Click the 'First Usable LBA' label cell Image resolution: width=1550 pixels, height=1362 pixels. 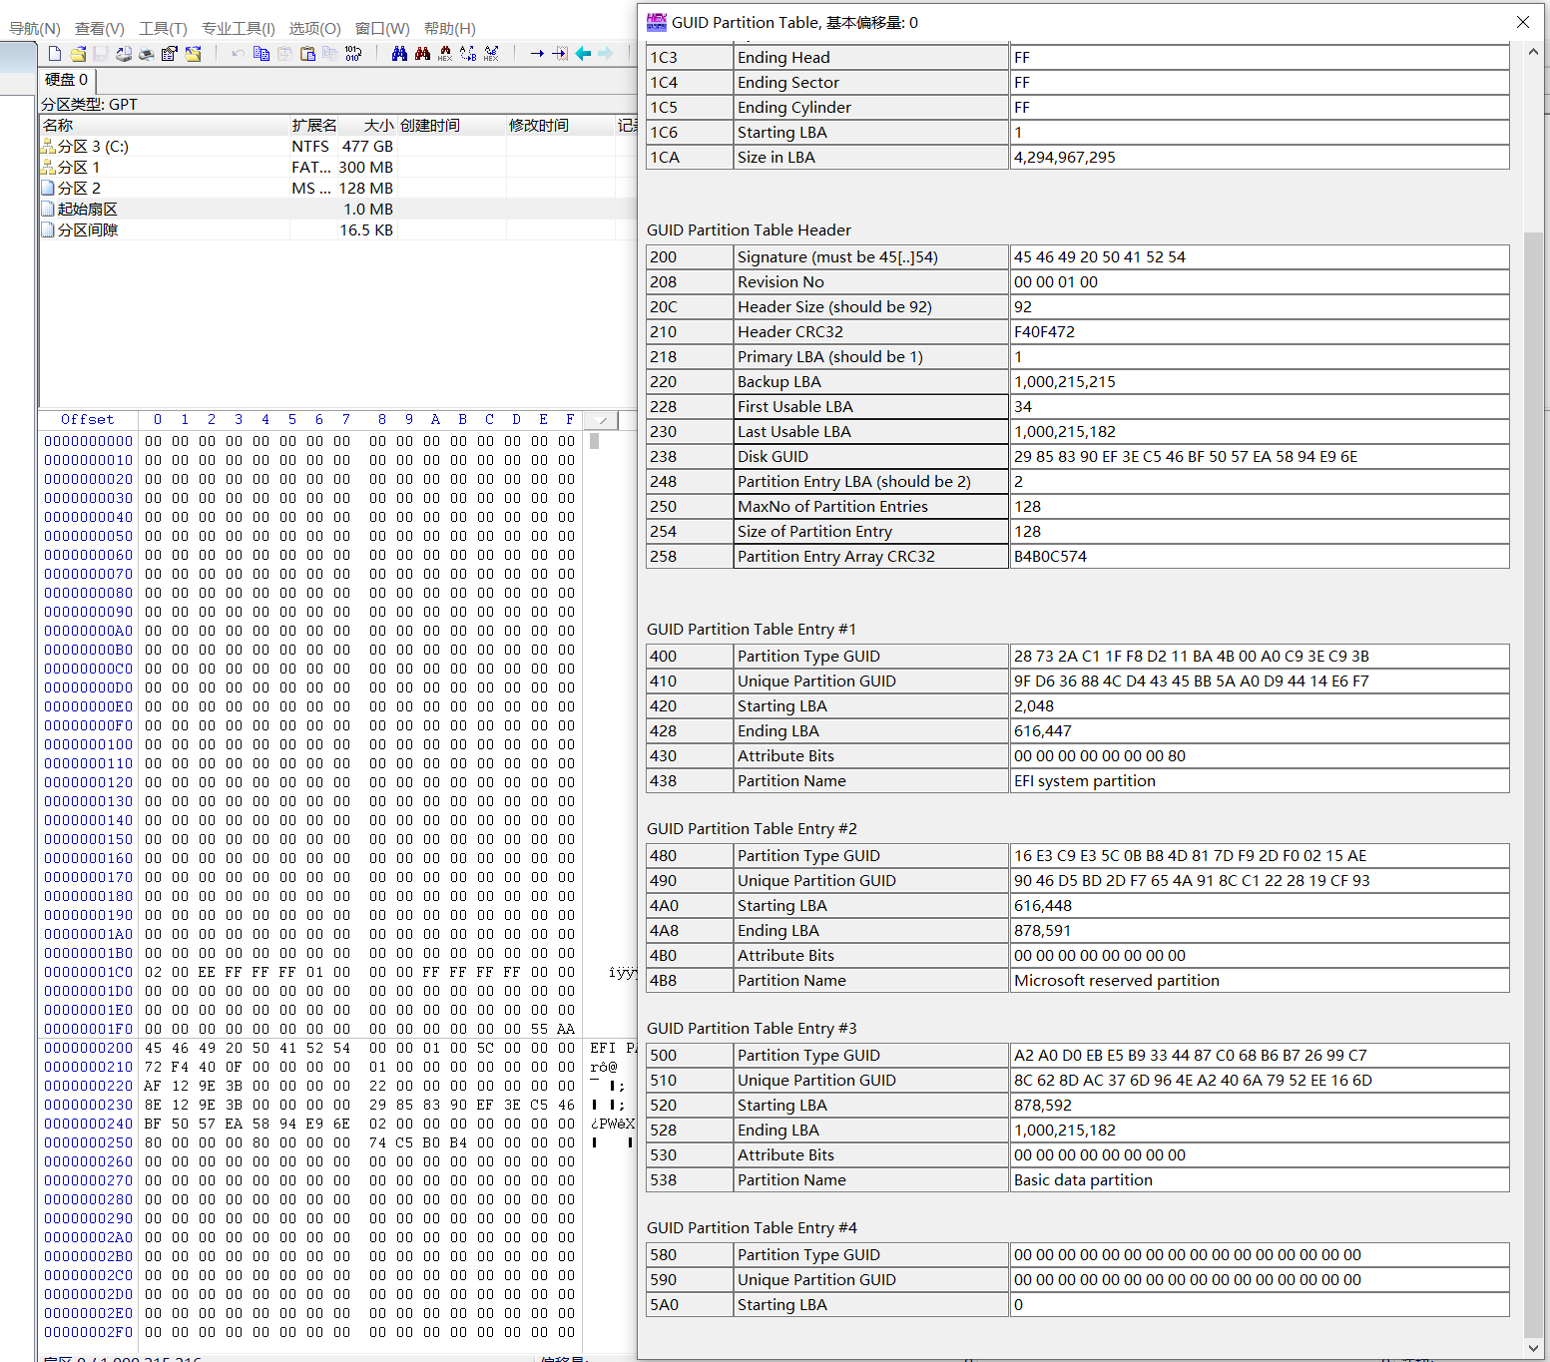(871, 407)
